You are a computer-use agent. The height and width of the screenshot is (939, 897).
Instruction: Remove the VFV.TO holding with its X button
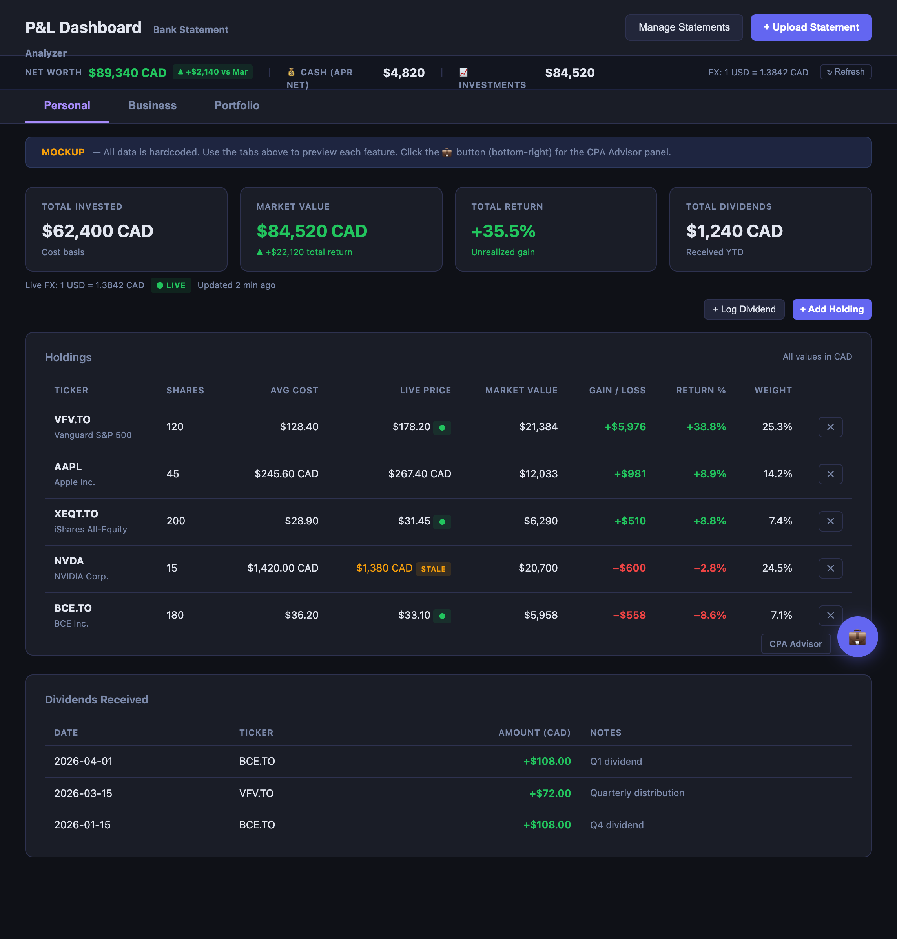click(x=830, y=427)
